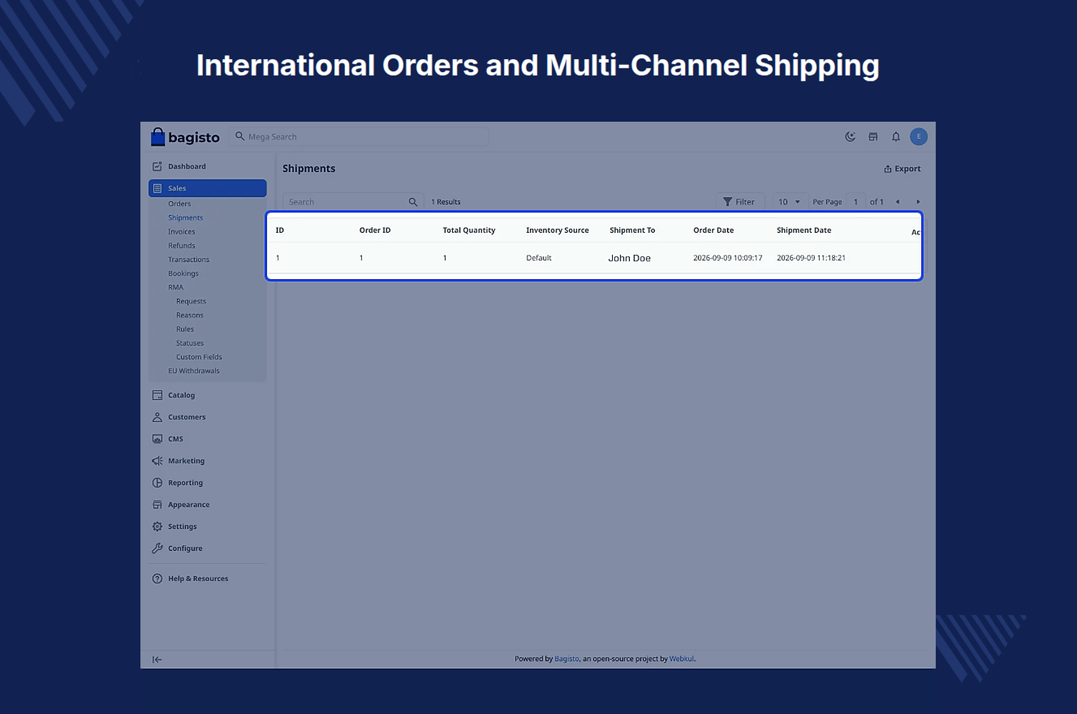This screenshot has height=714, width=1077.
Task: Sort by Inventory Source column header
Action: 558,231
